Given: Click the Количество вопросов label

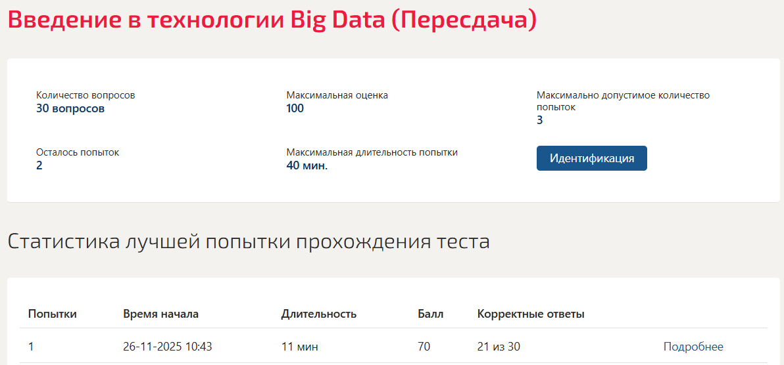Looking at the screenshot, I should click(86, 95).
